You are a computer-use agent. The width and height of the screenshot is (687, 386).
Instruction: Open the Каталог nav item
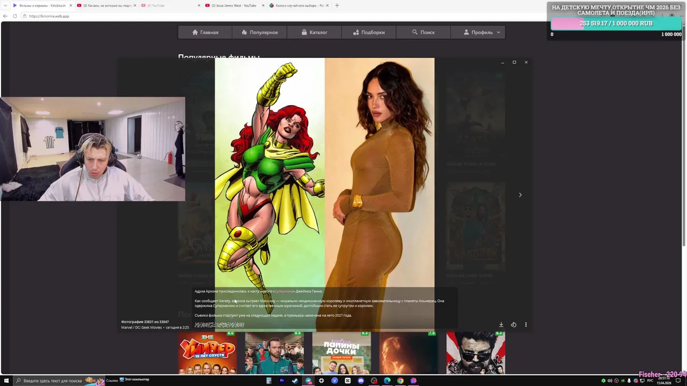tap(314, 32)
